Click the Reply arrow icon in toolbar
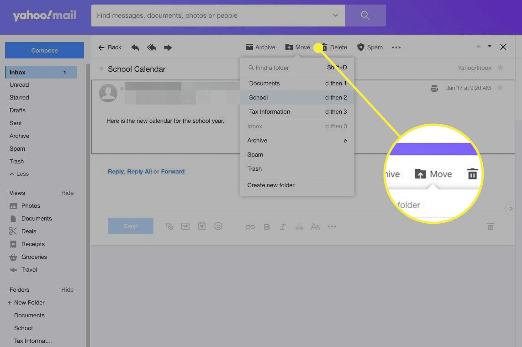The width and height of the screenshot is (522, 347). point(135,47)
